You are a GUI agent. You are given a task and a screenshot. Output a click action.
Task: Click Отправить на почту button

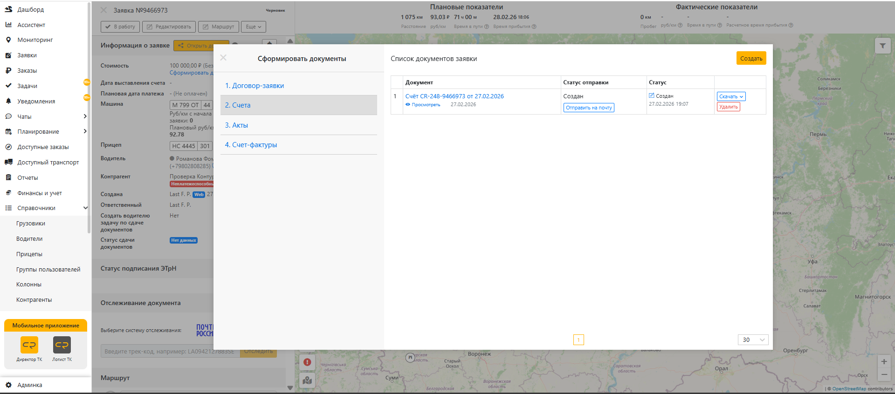point(589,108)
